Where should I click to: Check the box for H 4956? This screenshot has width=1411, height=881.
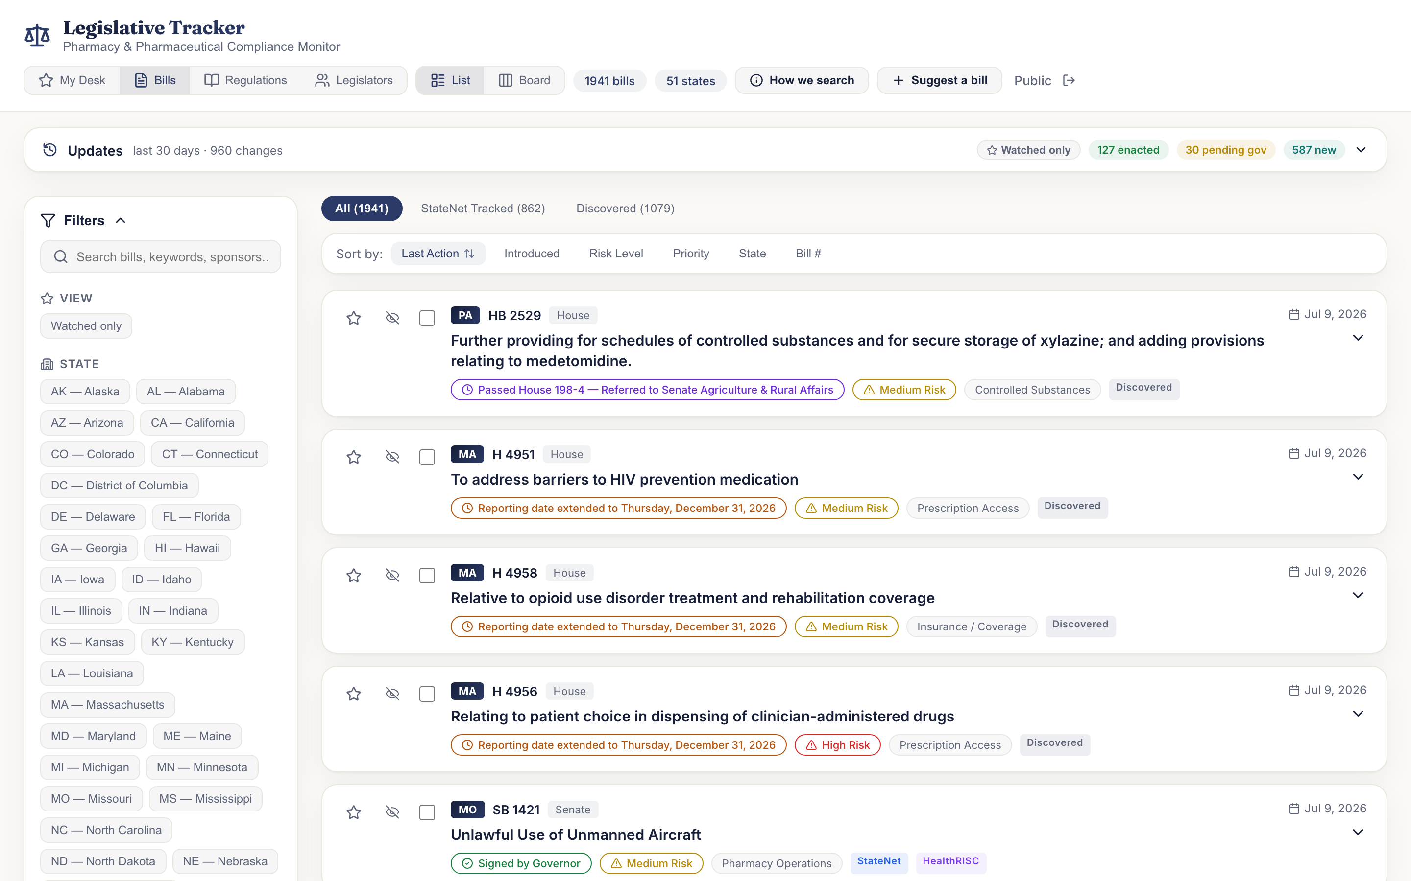pos(427,694)
